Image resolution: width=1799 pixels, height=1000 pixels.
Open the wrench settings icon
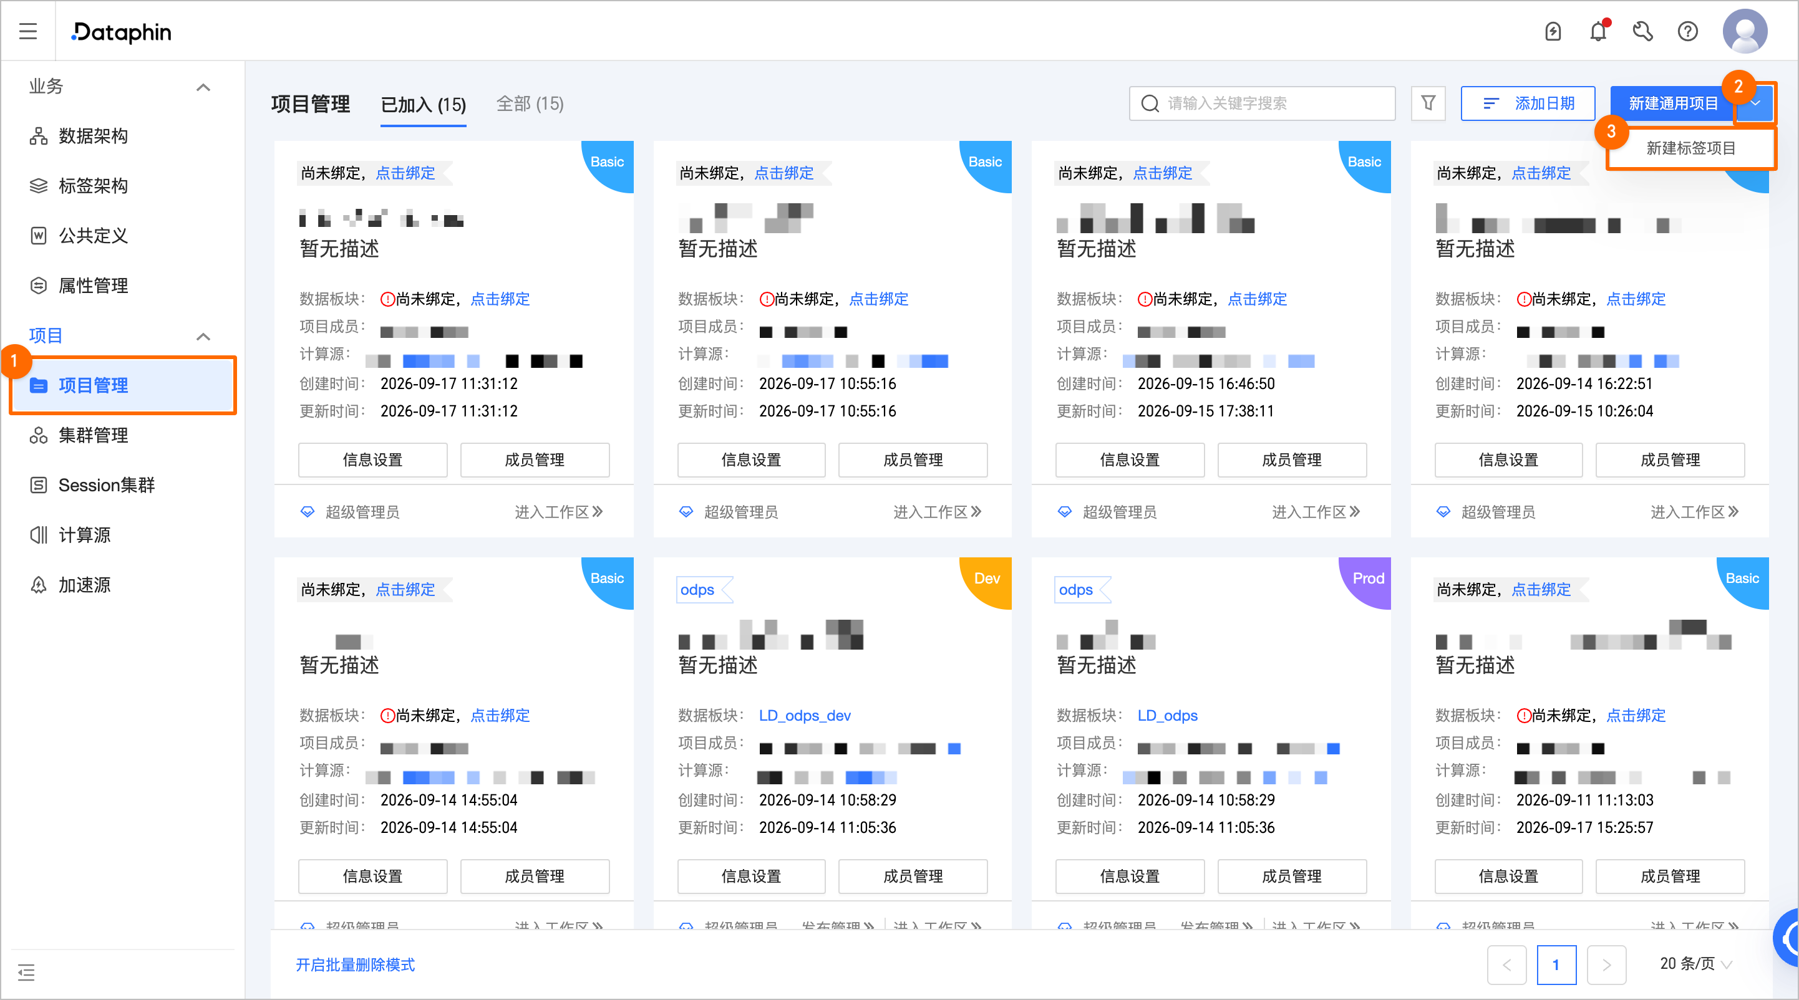[1642, 31]
